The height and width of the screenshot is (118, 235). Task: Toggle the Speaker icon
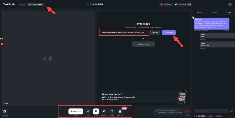tap(104, 111)
